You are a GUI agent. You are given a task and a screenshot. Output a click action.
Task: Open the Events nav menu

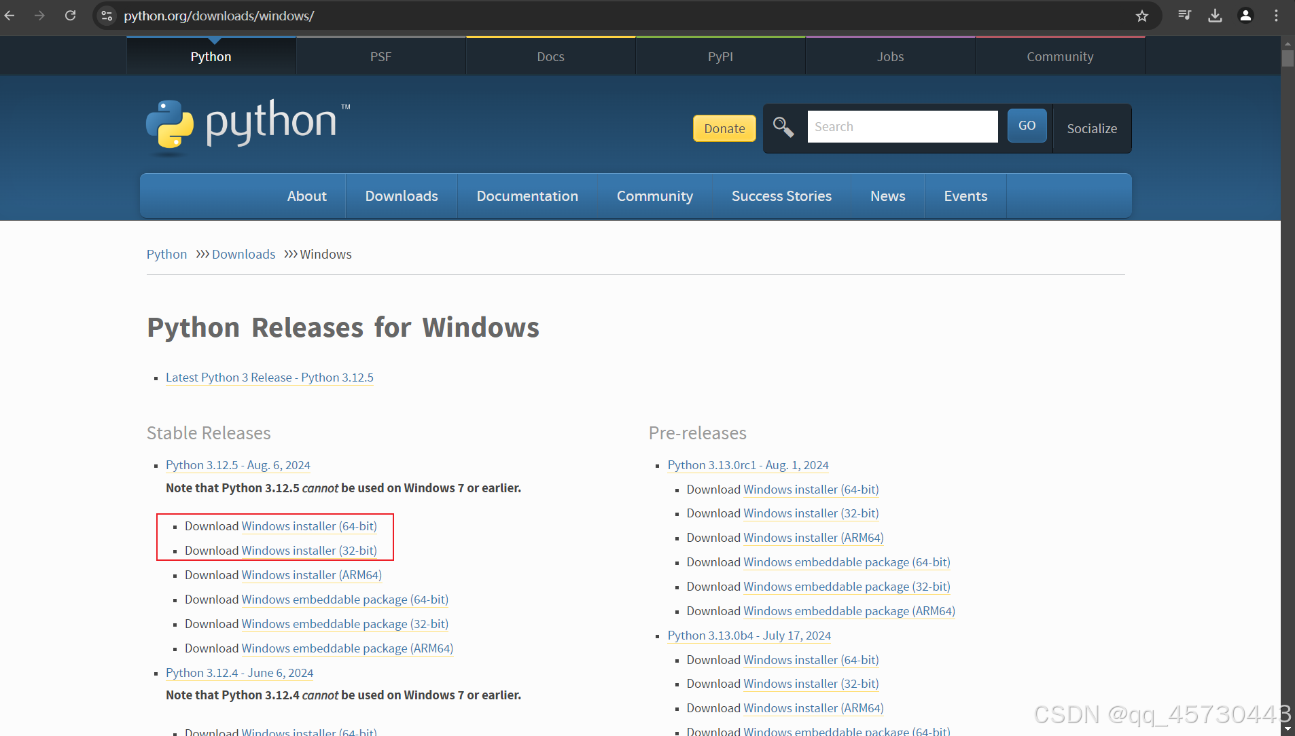[x=965, y=196]
